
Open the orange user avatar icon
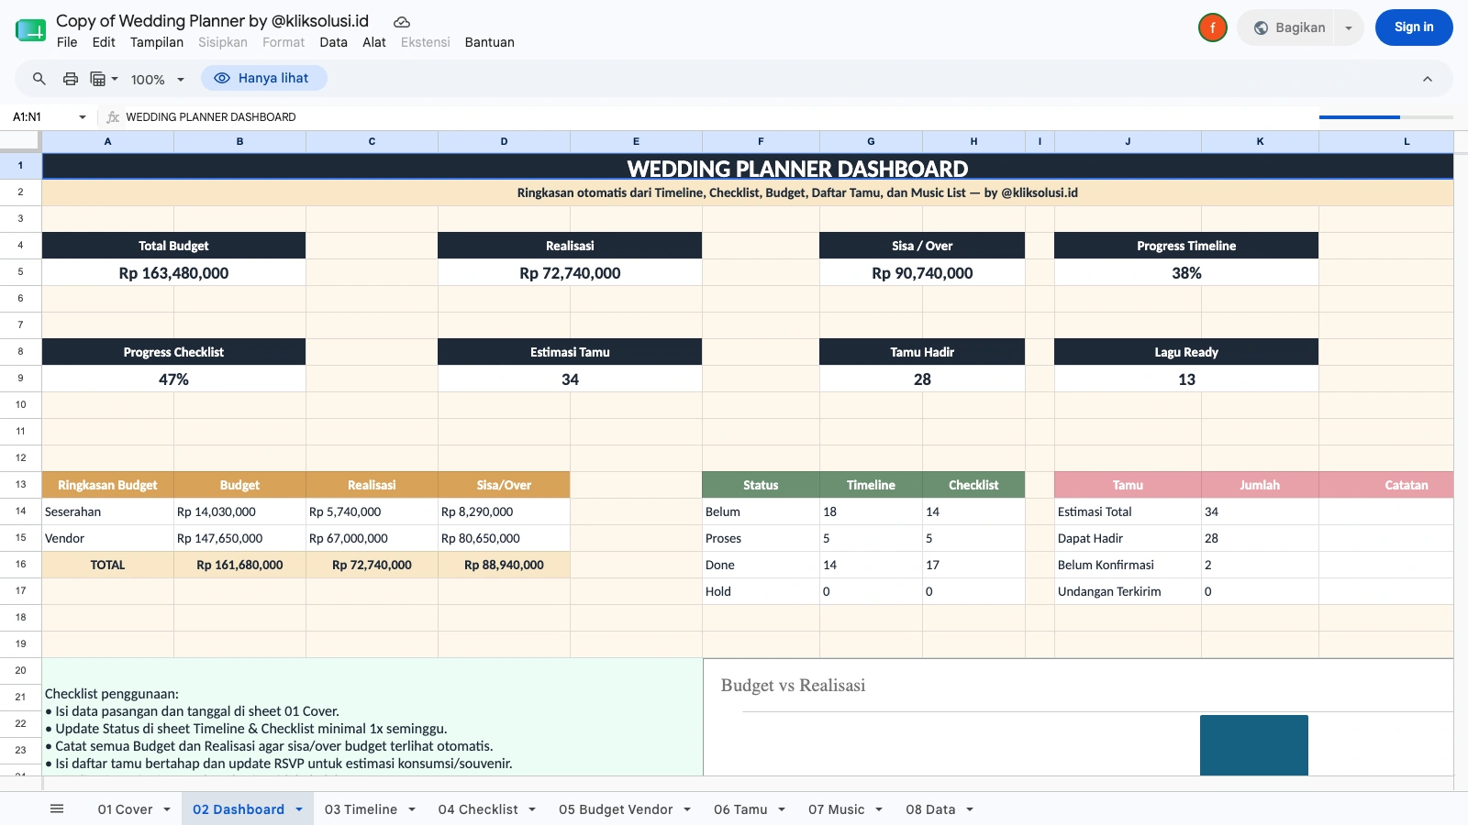[x=1213, y=27]
